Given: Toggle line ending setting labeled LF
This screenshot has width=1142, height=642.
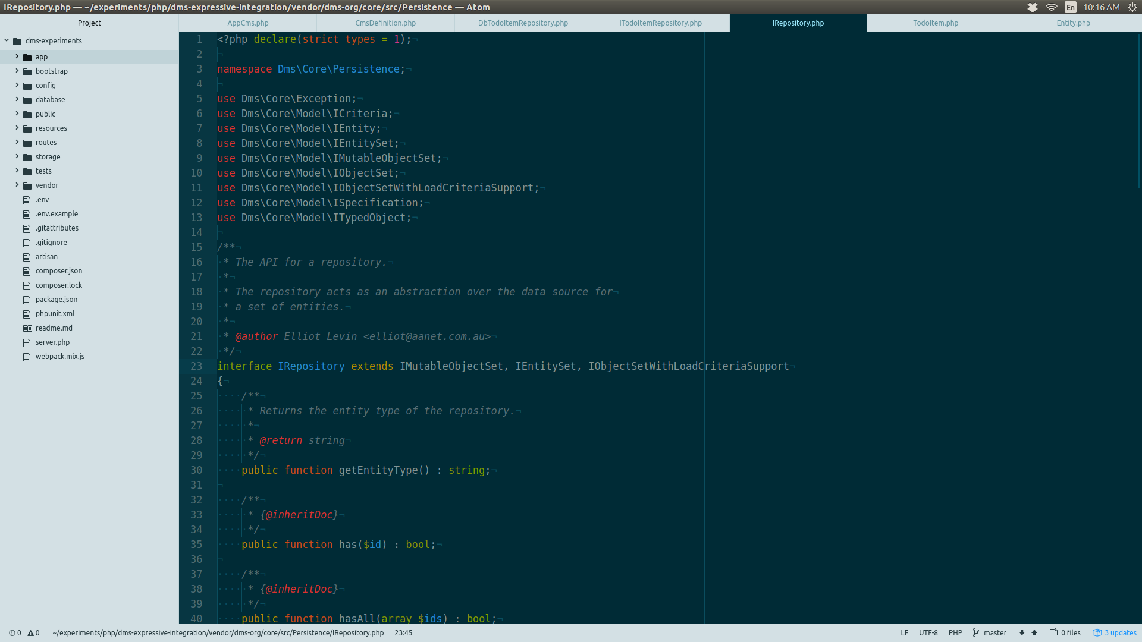Looking at the screenshot, I should pyautogui.click(x=905, y=632).
